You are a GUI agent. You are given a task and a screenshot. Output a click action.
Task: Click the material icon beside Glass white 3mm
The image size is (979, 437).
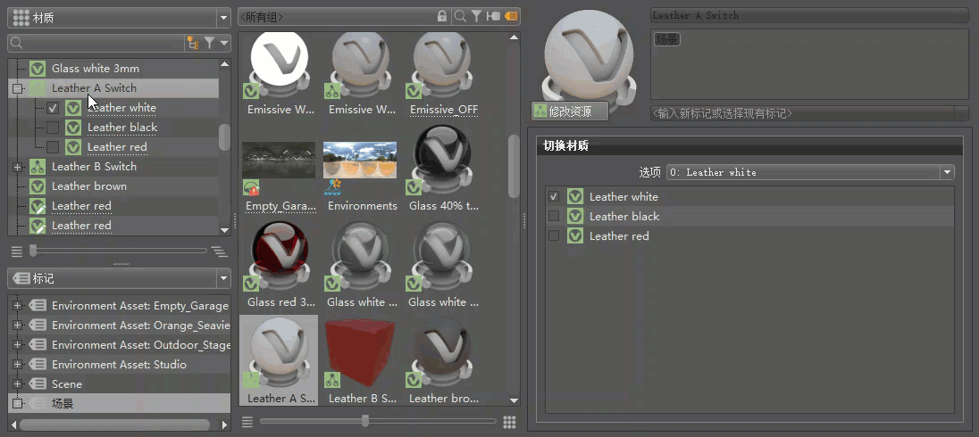[x=38, y=69]
